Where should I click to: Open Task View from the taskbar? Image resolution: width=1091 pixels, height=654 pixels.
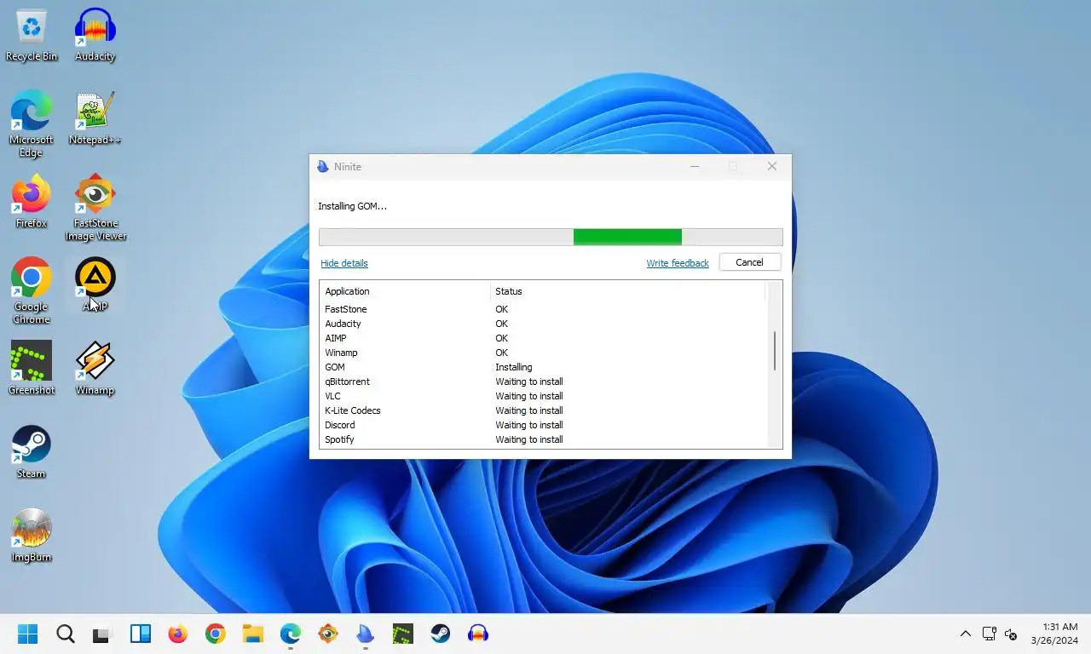[x=102, y=634]
